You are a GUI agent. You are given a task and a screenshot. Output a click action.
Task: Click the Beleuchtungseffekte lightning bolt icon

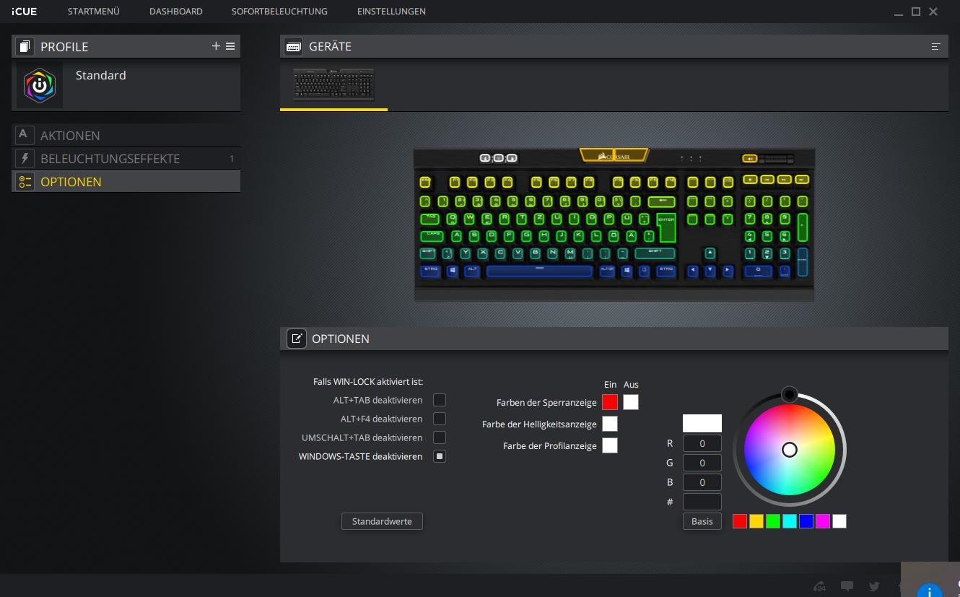pos(25,158)
